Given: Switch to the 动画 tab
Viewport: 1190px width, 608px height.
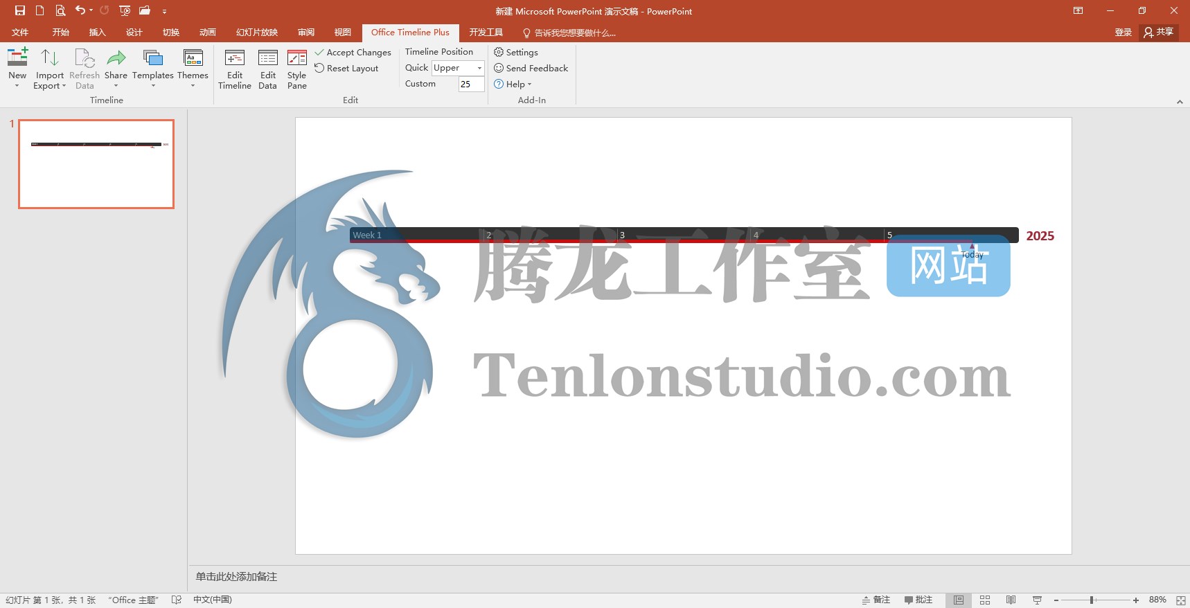Looking at the screenshot, I should (207, 33).
